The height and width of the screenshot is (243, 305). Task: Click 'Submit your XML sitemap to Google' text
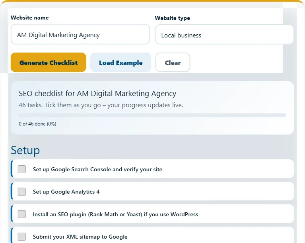click(80, 237)
